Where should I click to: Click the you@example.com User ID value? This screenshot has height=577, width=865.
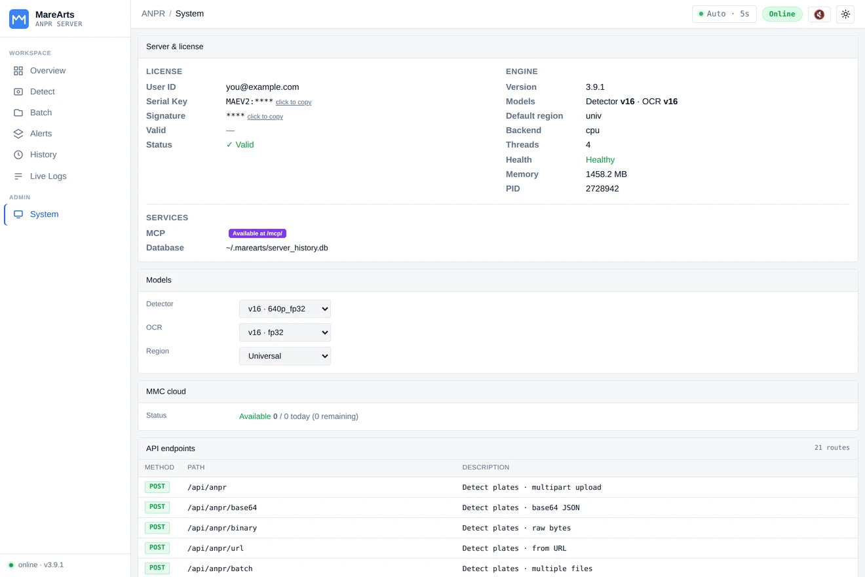point(262,87)
